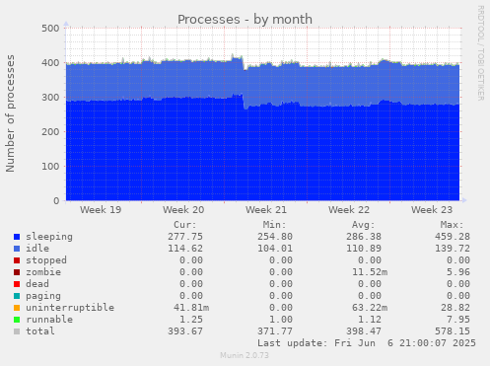Click the stopped legend color swatch
This screenshot has width=490, height=366.
[x=17, y=260]
